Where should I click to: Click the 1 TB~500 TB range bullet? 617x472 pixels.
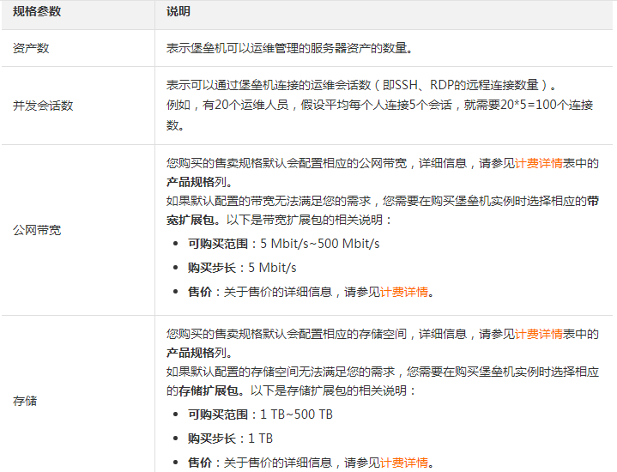pyautogui.click(x=261, y=415)
